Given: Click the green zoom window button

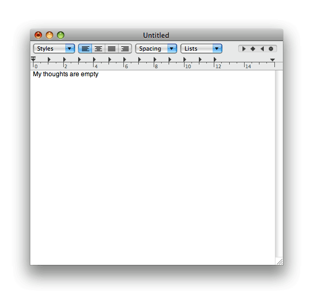Looking at the screenshot, I should [61, 35].
